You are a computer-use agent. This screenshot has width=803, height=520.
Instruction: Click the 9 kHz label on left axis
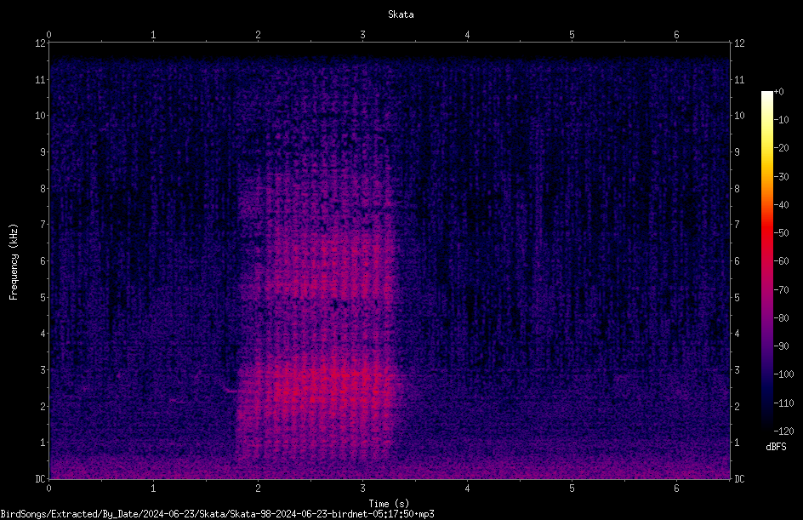point(43,152)
